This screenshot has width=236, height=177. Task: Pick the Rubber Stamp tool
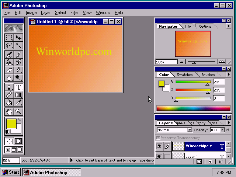[9, 62]
